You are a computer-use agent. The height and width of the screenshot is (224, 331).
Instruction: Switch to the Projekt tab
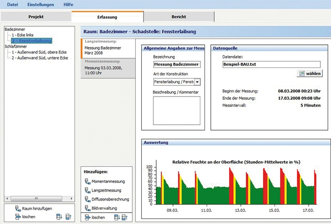(x=36, y=17)
